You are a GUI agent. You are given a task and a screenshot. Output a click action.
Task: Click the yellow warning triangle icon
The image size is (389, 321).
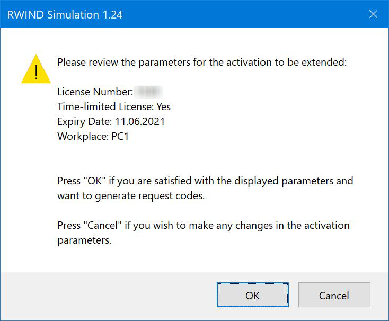36,70
